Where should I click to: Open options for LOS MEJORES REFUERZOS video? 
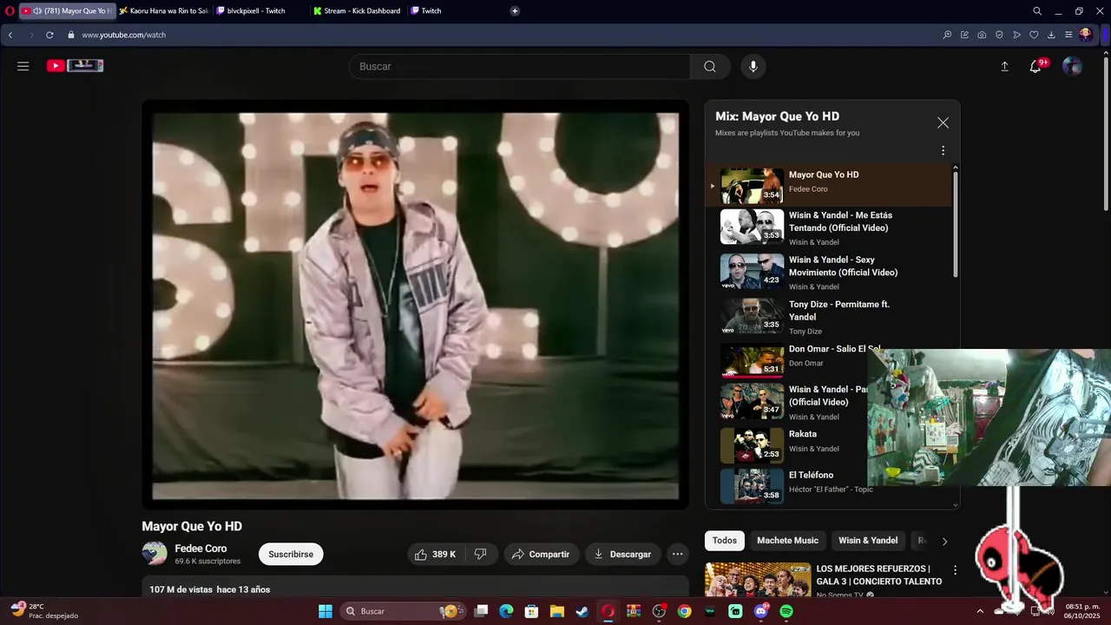[x=955, y=570]
